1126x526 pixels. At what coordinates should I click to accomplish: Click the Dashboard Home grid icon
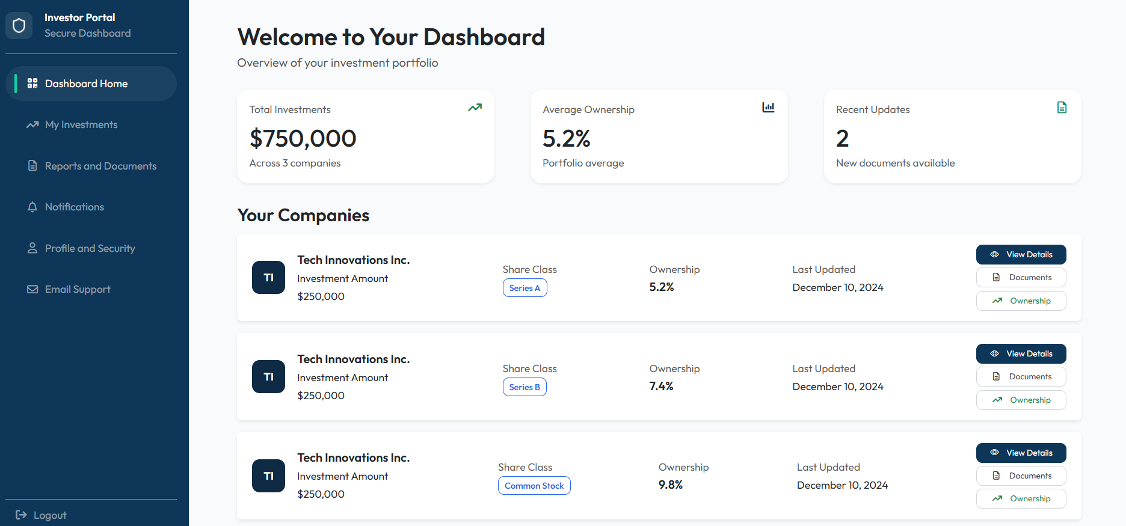coord(32,84)
